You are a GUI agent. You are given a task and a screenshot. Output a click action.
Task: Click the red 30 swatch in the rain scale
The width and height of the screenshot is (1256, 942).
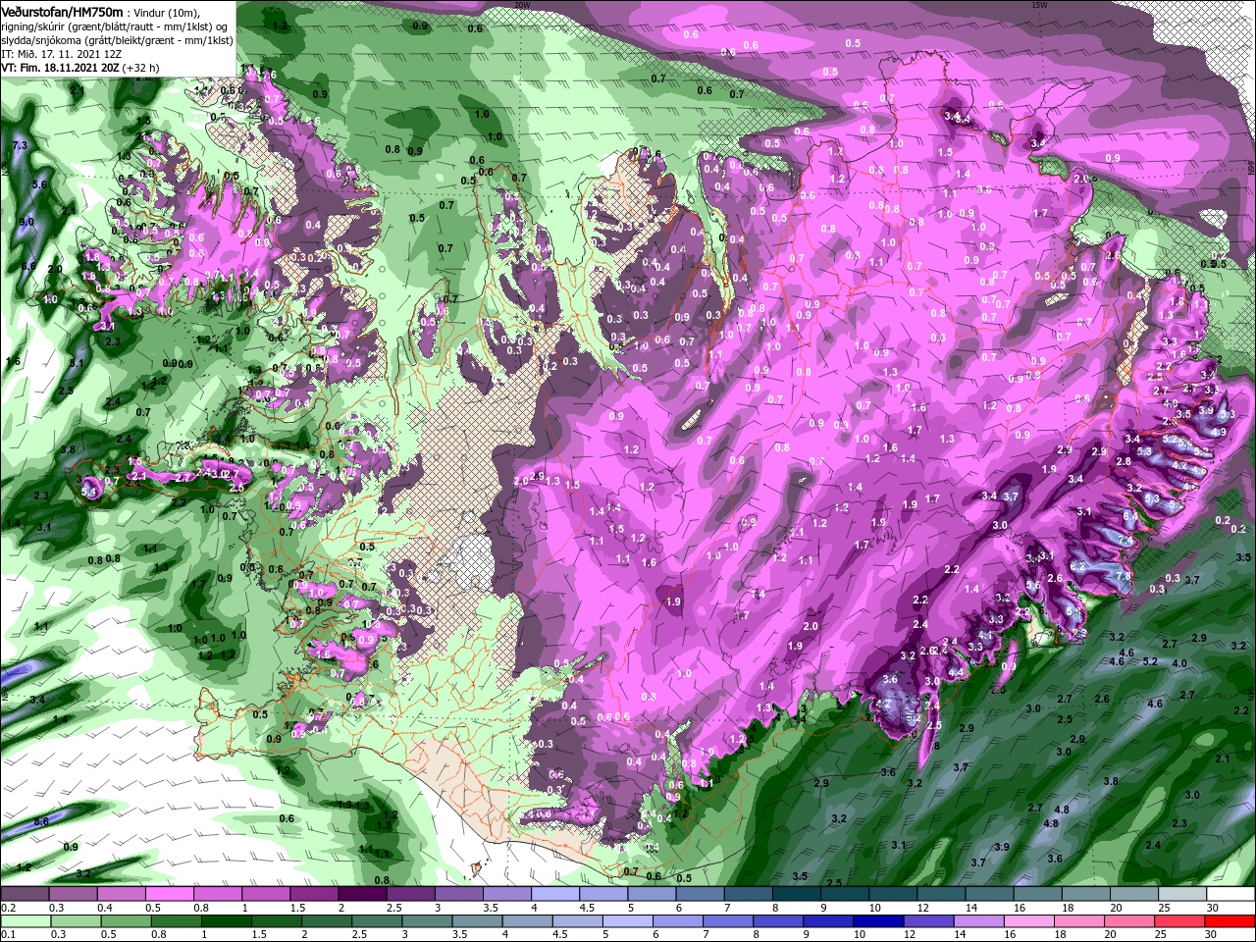tap(1230, 921)
